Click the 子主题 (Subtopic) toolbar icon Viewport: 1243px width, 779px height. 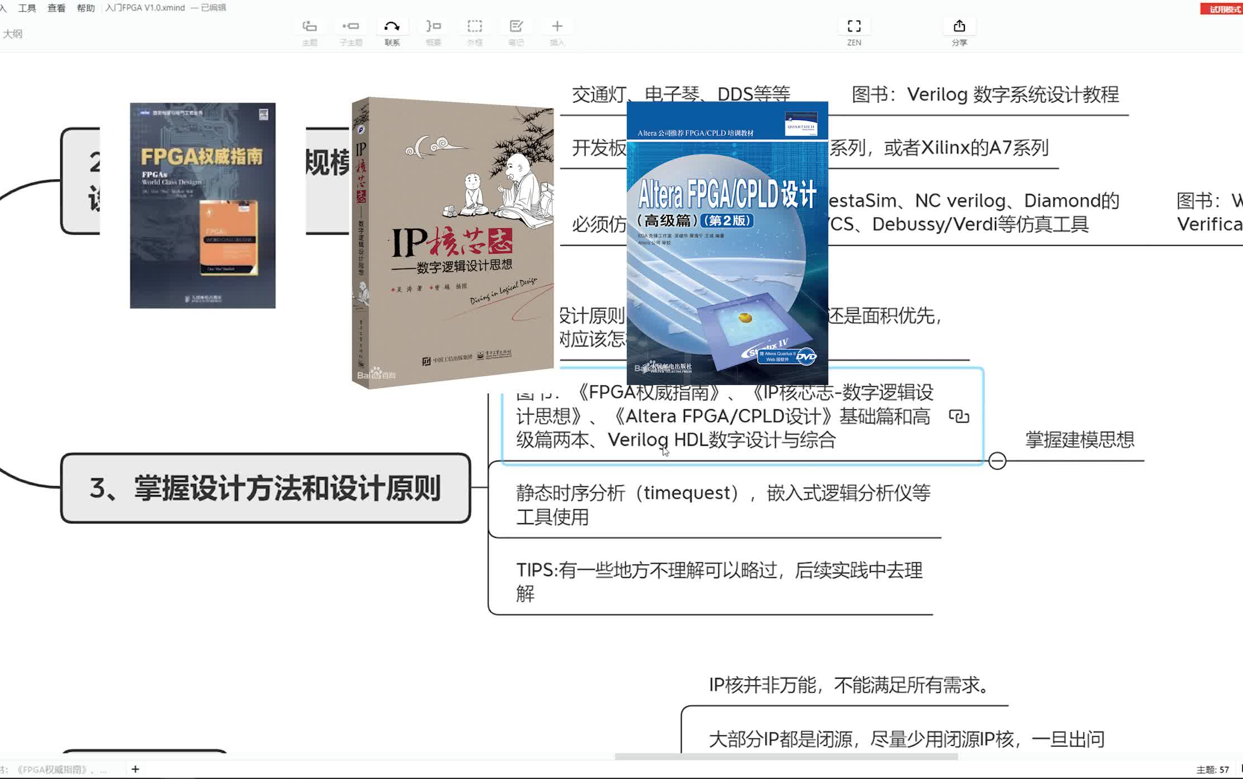tap(351, 26)
